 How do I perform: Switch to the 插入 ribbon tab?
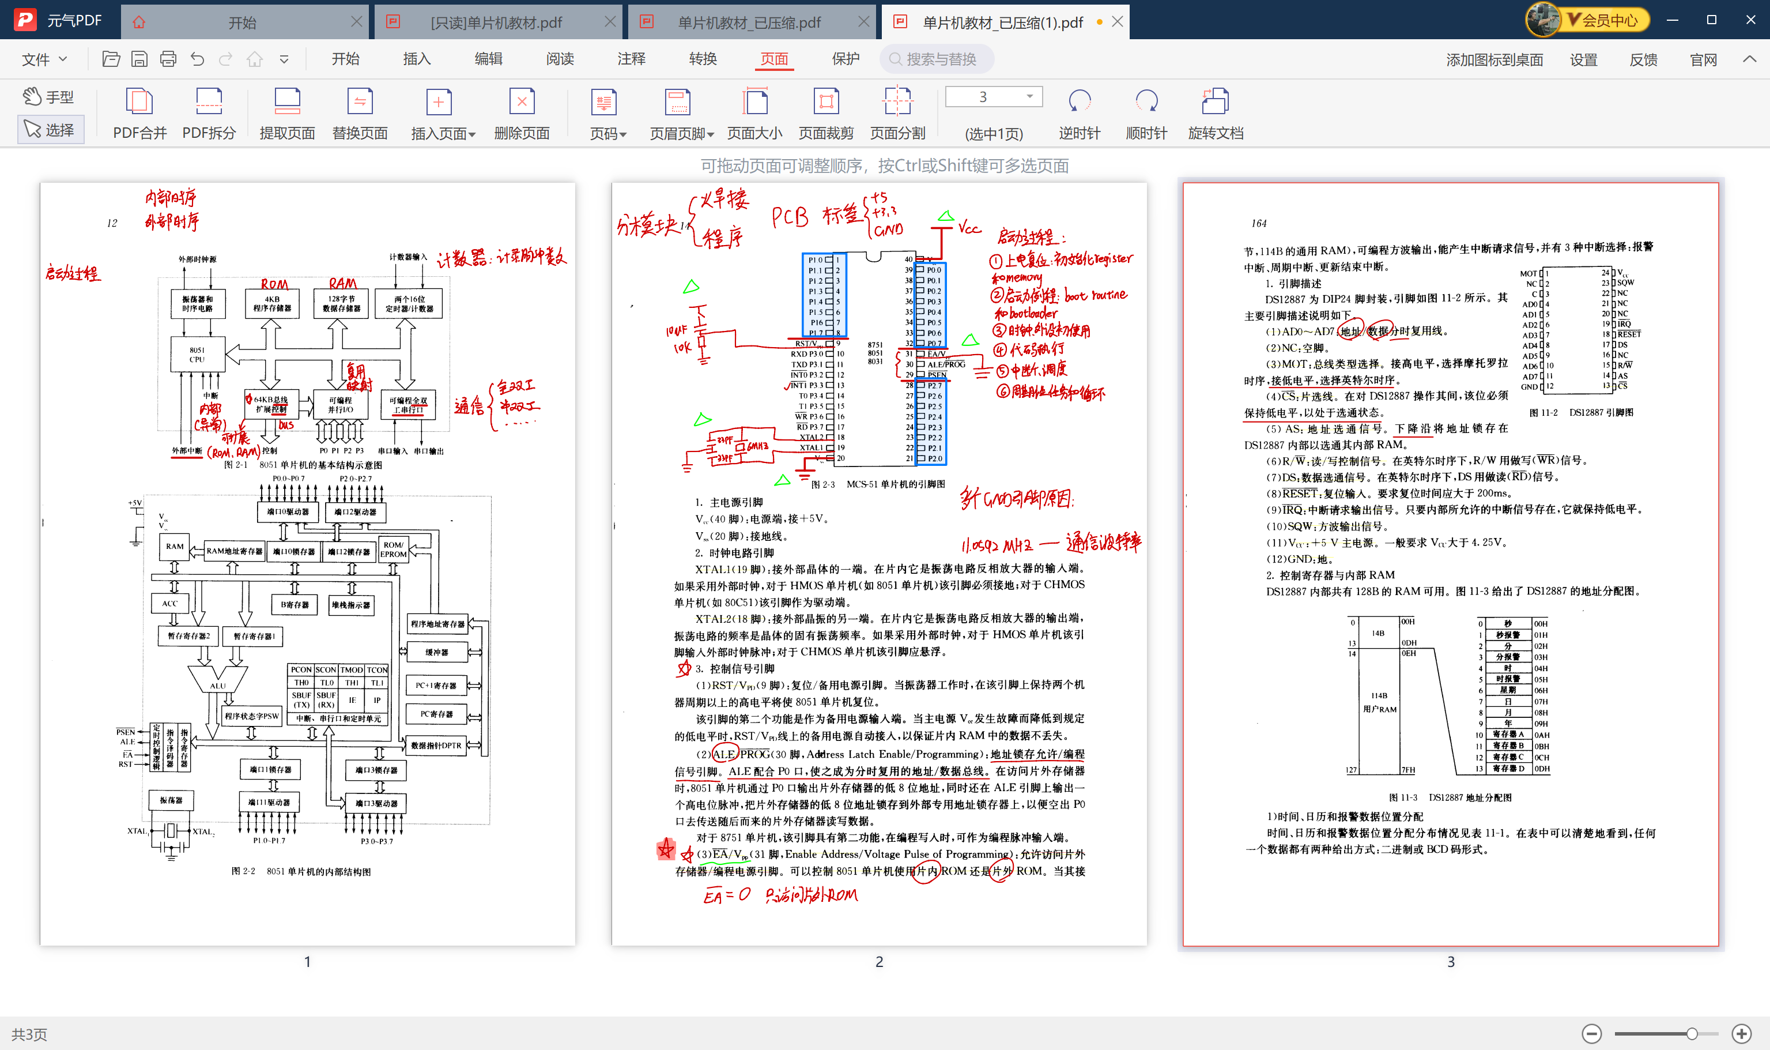tap(417, 59)
